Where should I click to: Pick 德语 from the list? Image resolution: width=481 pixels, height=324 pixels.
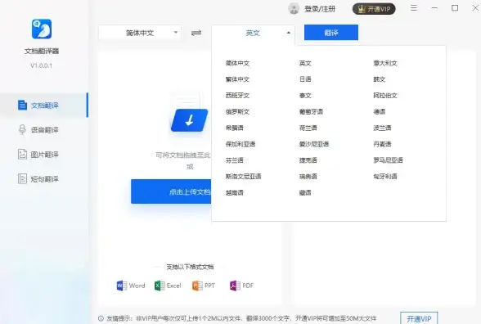380,111
